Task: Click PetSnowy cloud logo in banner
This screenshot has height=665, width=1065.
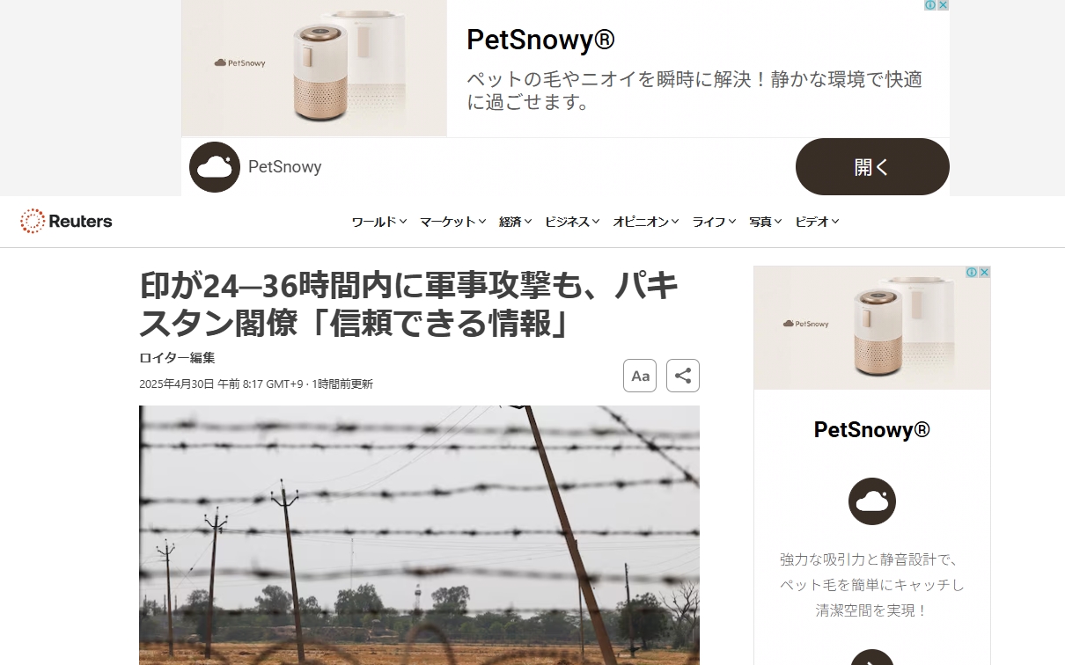Action: tap(215, 167)
